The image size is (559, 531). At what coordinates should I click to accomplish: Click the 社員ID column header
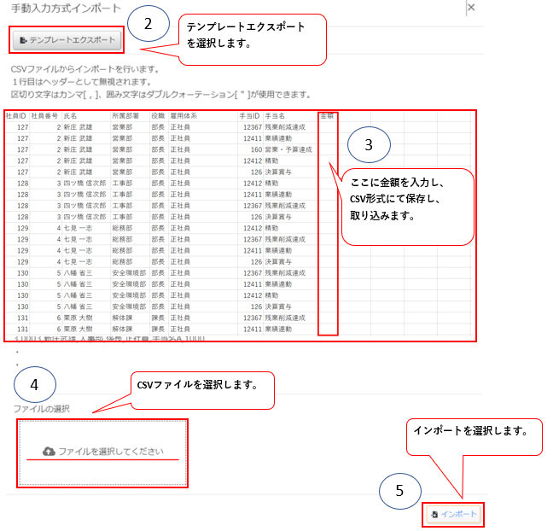point(16,115)
